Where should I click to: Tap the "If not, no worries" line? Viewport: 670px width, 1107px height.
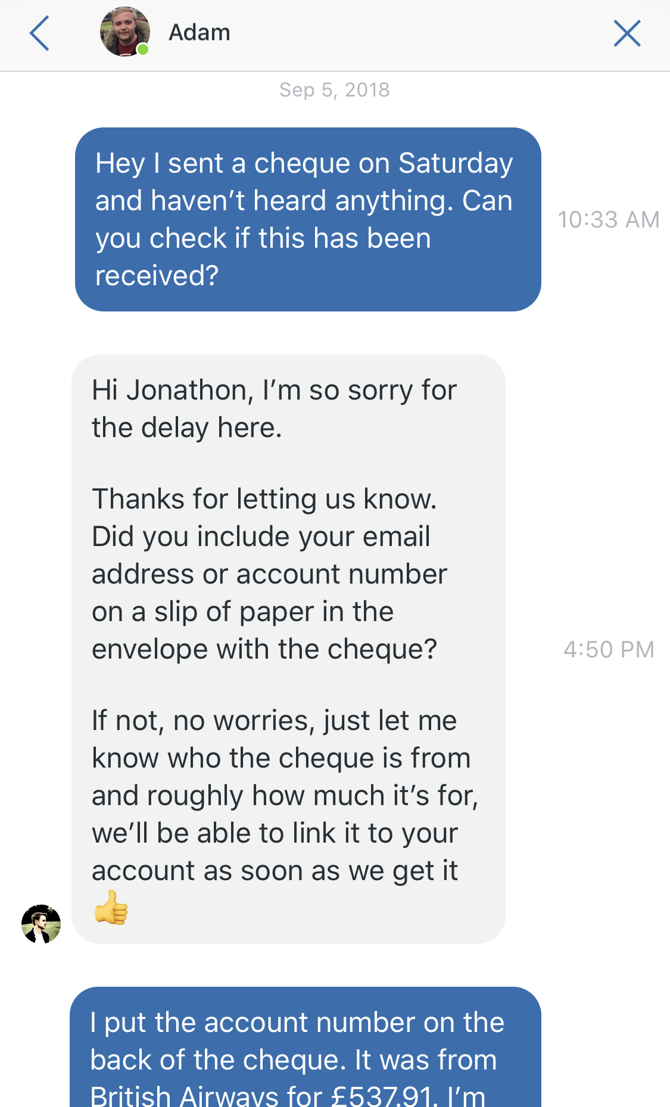coord(274,721)
